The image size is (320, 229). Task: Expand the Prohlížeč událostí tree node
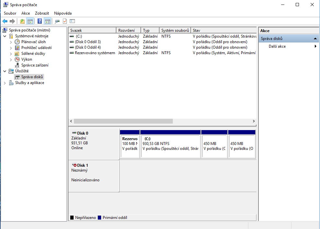[11, 48]
